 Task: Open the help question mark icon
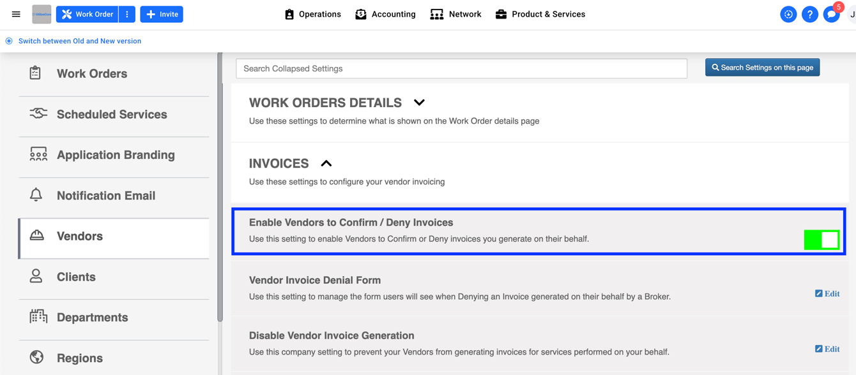click(x=810, y=13)
